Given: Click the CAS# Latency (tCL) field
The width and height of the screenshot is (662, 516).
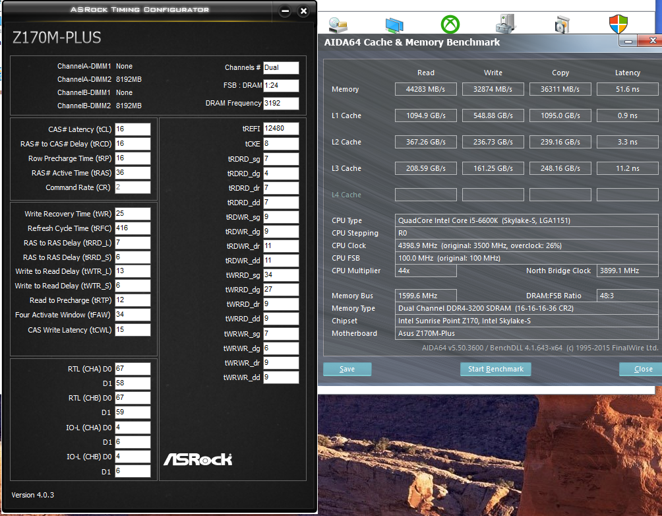Looking at the screenshot, I should (x=133, y=129).
